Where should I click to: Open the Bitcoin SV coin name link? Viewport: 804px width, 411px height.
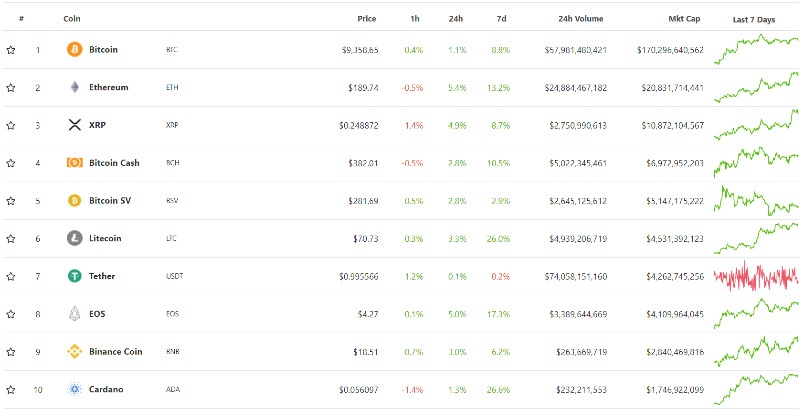pyautogui.click(x=110, y=200)
